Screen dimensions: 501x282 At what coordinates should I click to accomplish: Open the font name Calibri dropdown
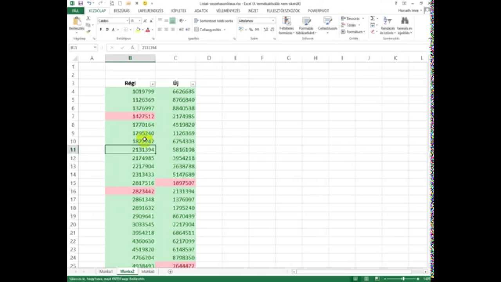click(x=127, y=21)
